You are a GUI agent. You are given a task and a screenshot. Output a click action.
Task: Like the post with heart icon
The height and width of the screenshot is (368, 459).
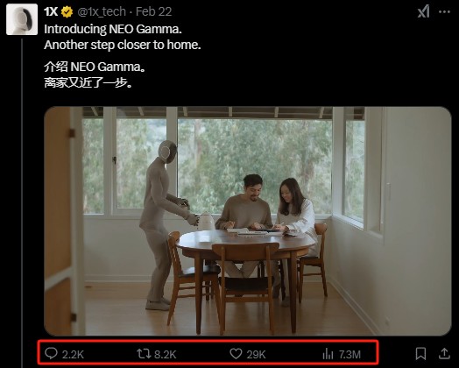click(x=236, y=354)
